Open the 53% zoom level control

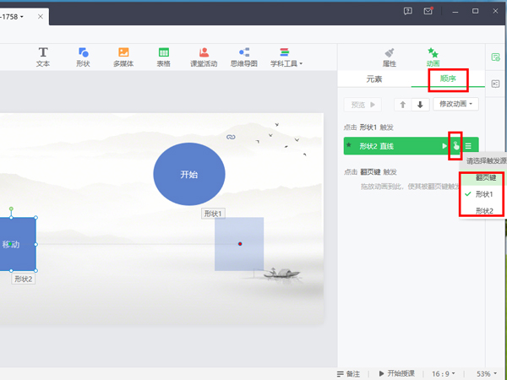pos(485,373)
